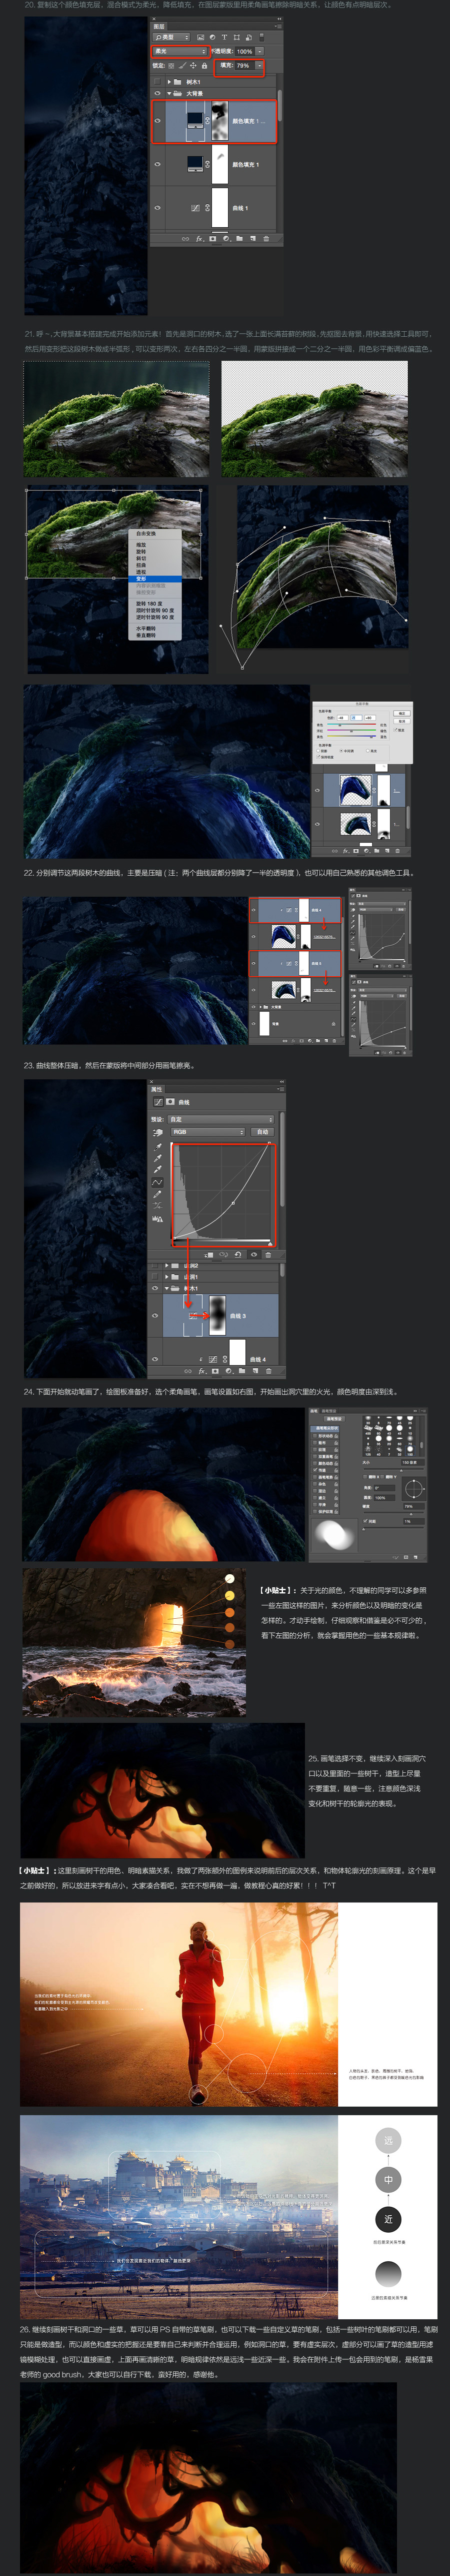Click the lock transparent pixels icon next to 锁定
Image resolution: width=450 pixels, height=2576 pixels.
coord(171,66)
